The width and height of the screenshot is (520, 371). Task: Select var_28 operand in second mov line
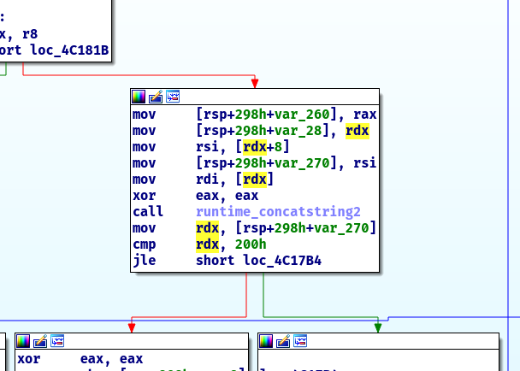298,131
